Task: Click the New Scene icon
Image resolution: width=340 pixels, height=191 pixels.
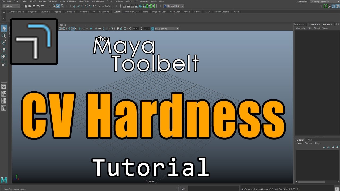Action: 26,6
